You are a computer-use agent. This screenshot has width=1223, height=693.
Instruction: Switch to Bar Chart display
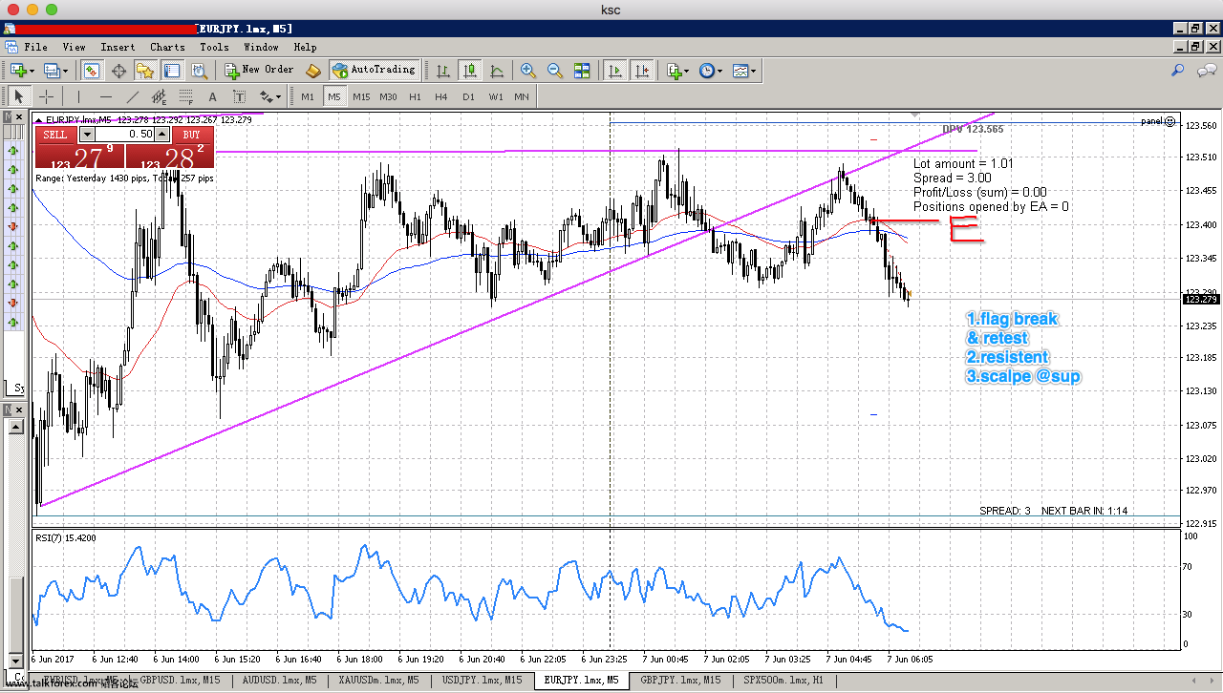(443, 71)
